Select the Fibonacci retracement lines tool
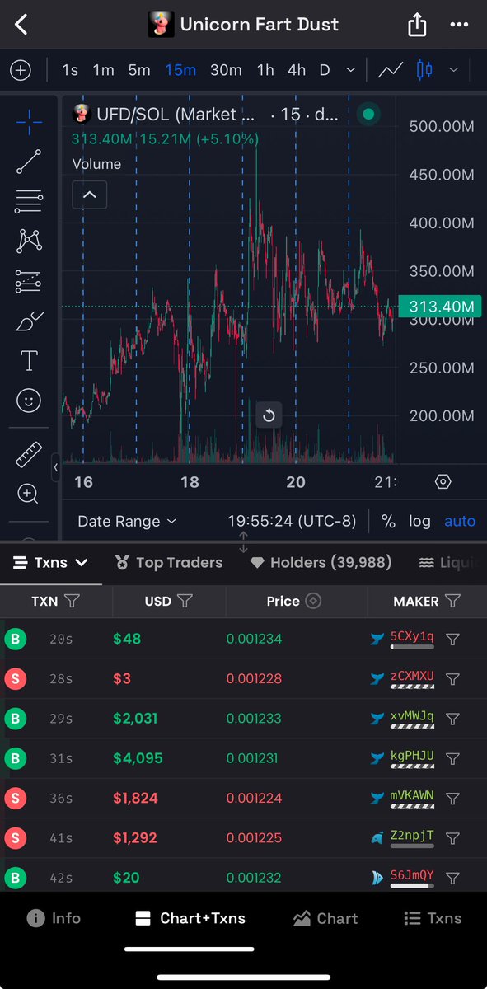 point(30,201)
